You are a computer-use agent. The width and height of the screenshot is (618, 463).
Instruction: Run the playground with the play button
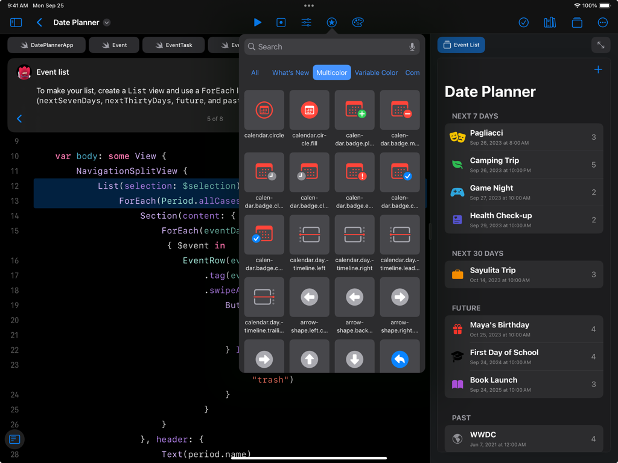(x=257, y=22)
